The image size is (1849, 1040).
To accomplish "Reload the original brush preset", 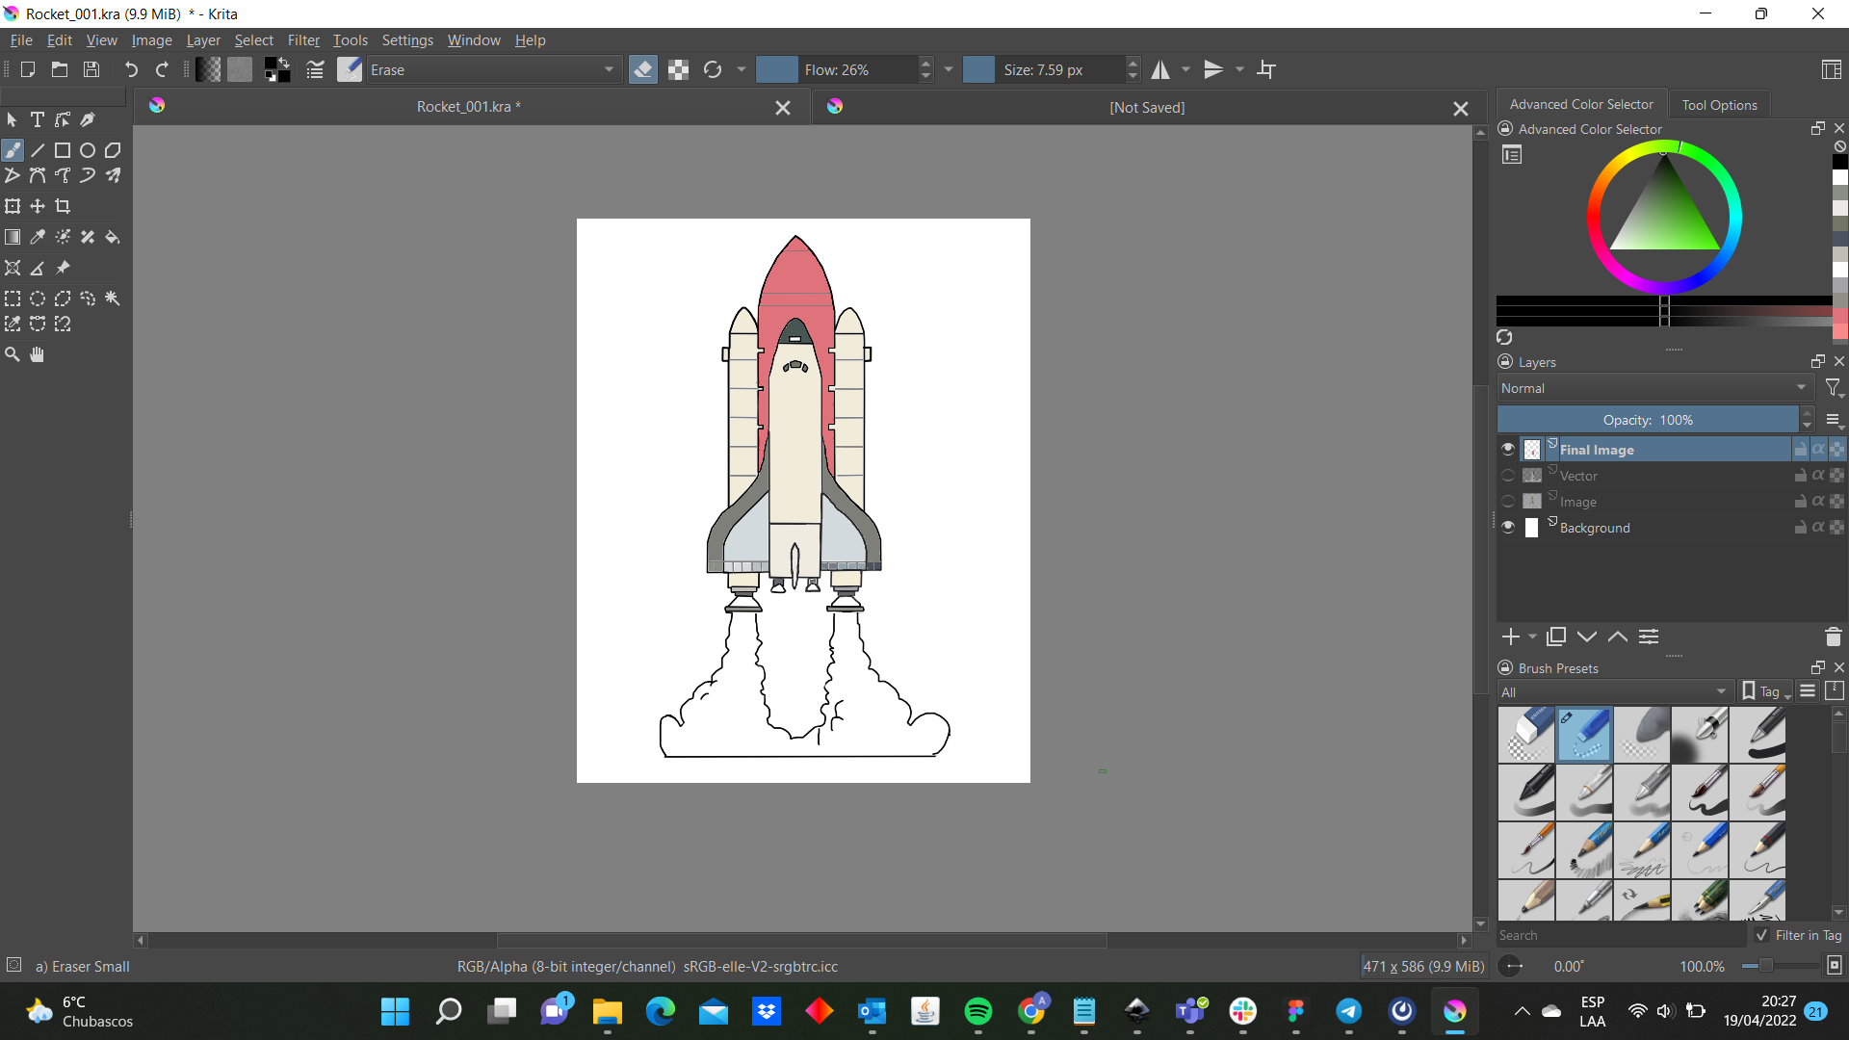I will (x=713, y=69).
